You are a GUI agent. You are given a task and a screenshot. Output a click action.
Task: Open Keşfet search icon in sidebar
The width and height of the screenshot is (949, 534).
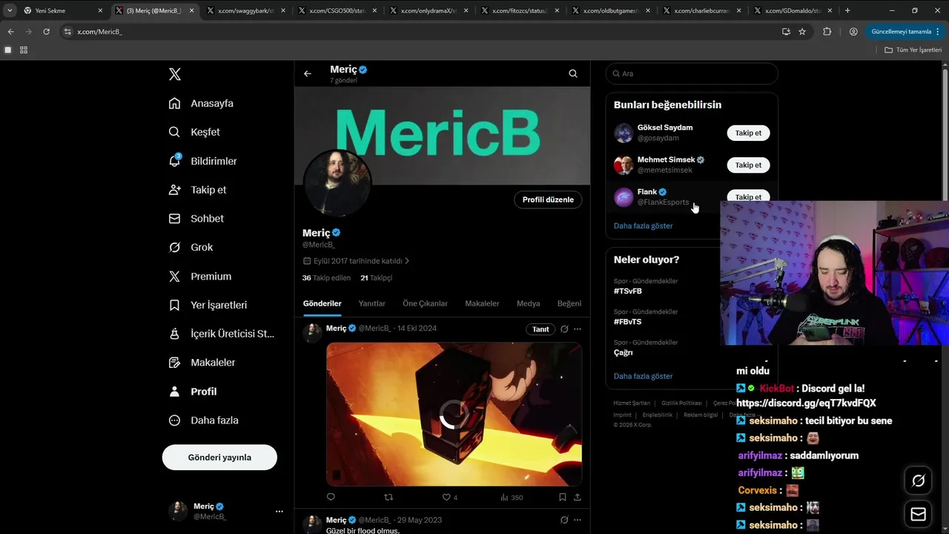coord(174,132)
